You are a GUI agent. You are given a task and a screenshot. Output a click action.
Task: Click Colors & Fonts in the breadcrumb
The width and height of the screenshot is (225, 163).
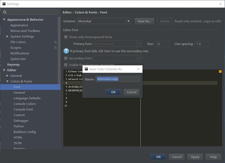pos(86,13)
